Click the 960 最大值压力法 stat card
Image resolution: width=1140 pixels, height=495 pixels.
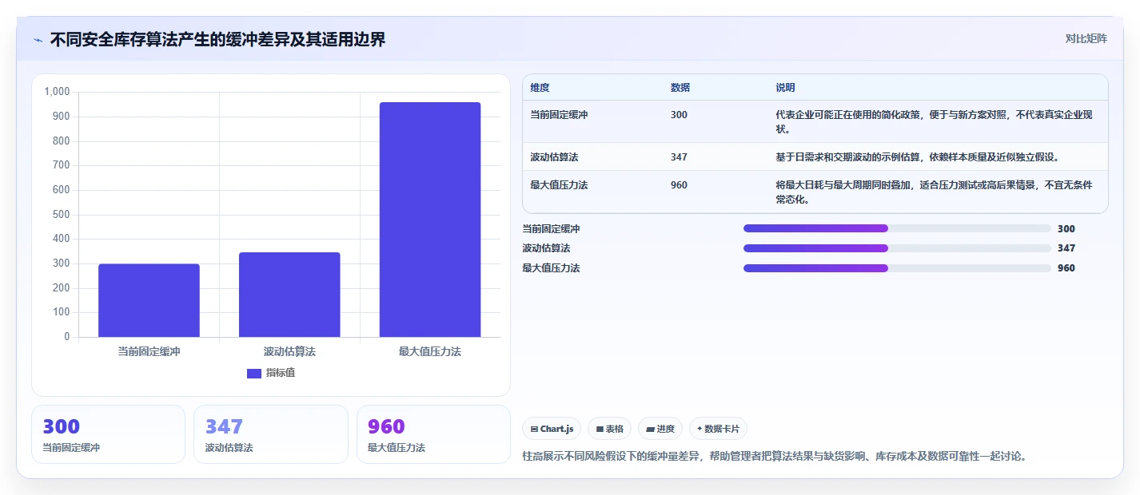pyautogui.click(x=433, y=434)
